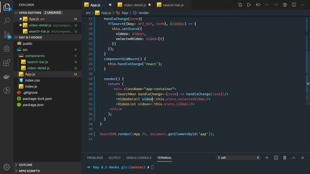Open index.css file
The image size is (310, 174).
pos(47,80)
